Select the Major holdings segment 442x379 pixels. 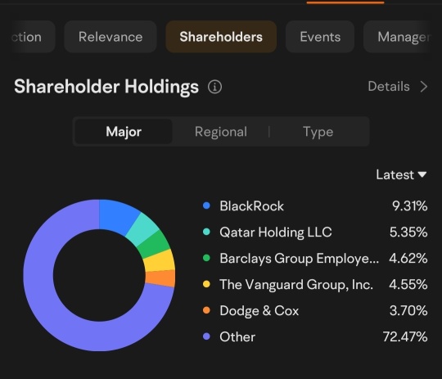(x=124, y=132)
